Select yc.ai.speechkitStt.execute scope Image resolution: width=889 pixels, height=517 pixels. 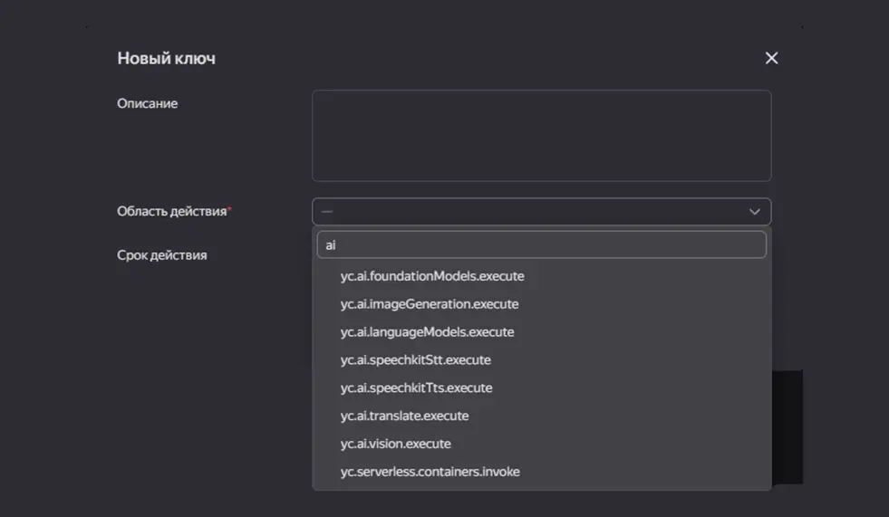tap(415, 360)
